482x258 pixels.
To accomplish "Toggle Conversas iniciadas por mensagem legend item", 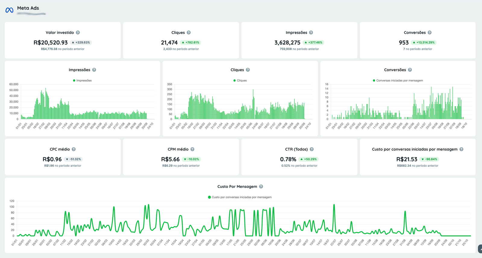I will pos(398,80).
